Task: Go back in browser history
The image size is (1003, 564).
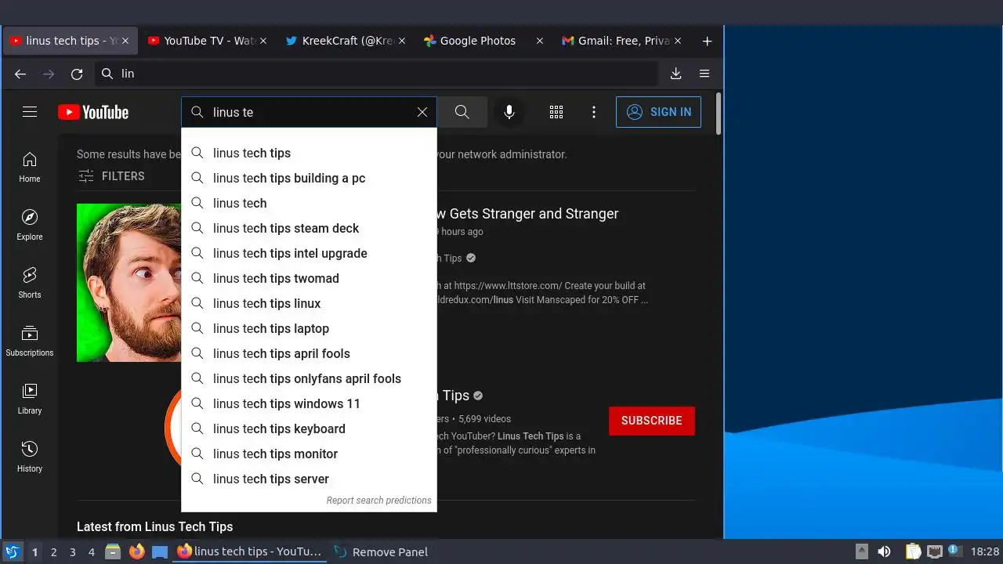Action: pyautogui.click(x=20, y=74)
